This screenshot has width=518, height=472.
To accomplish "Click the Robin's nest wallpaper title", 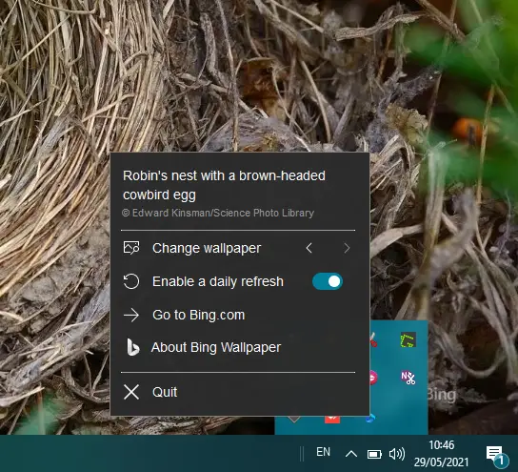I will click(x=224, y=185).
